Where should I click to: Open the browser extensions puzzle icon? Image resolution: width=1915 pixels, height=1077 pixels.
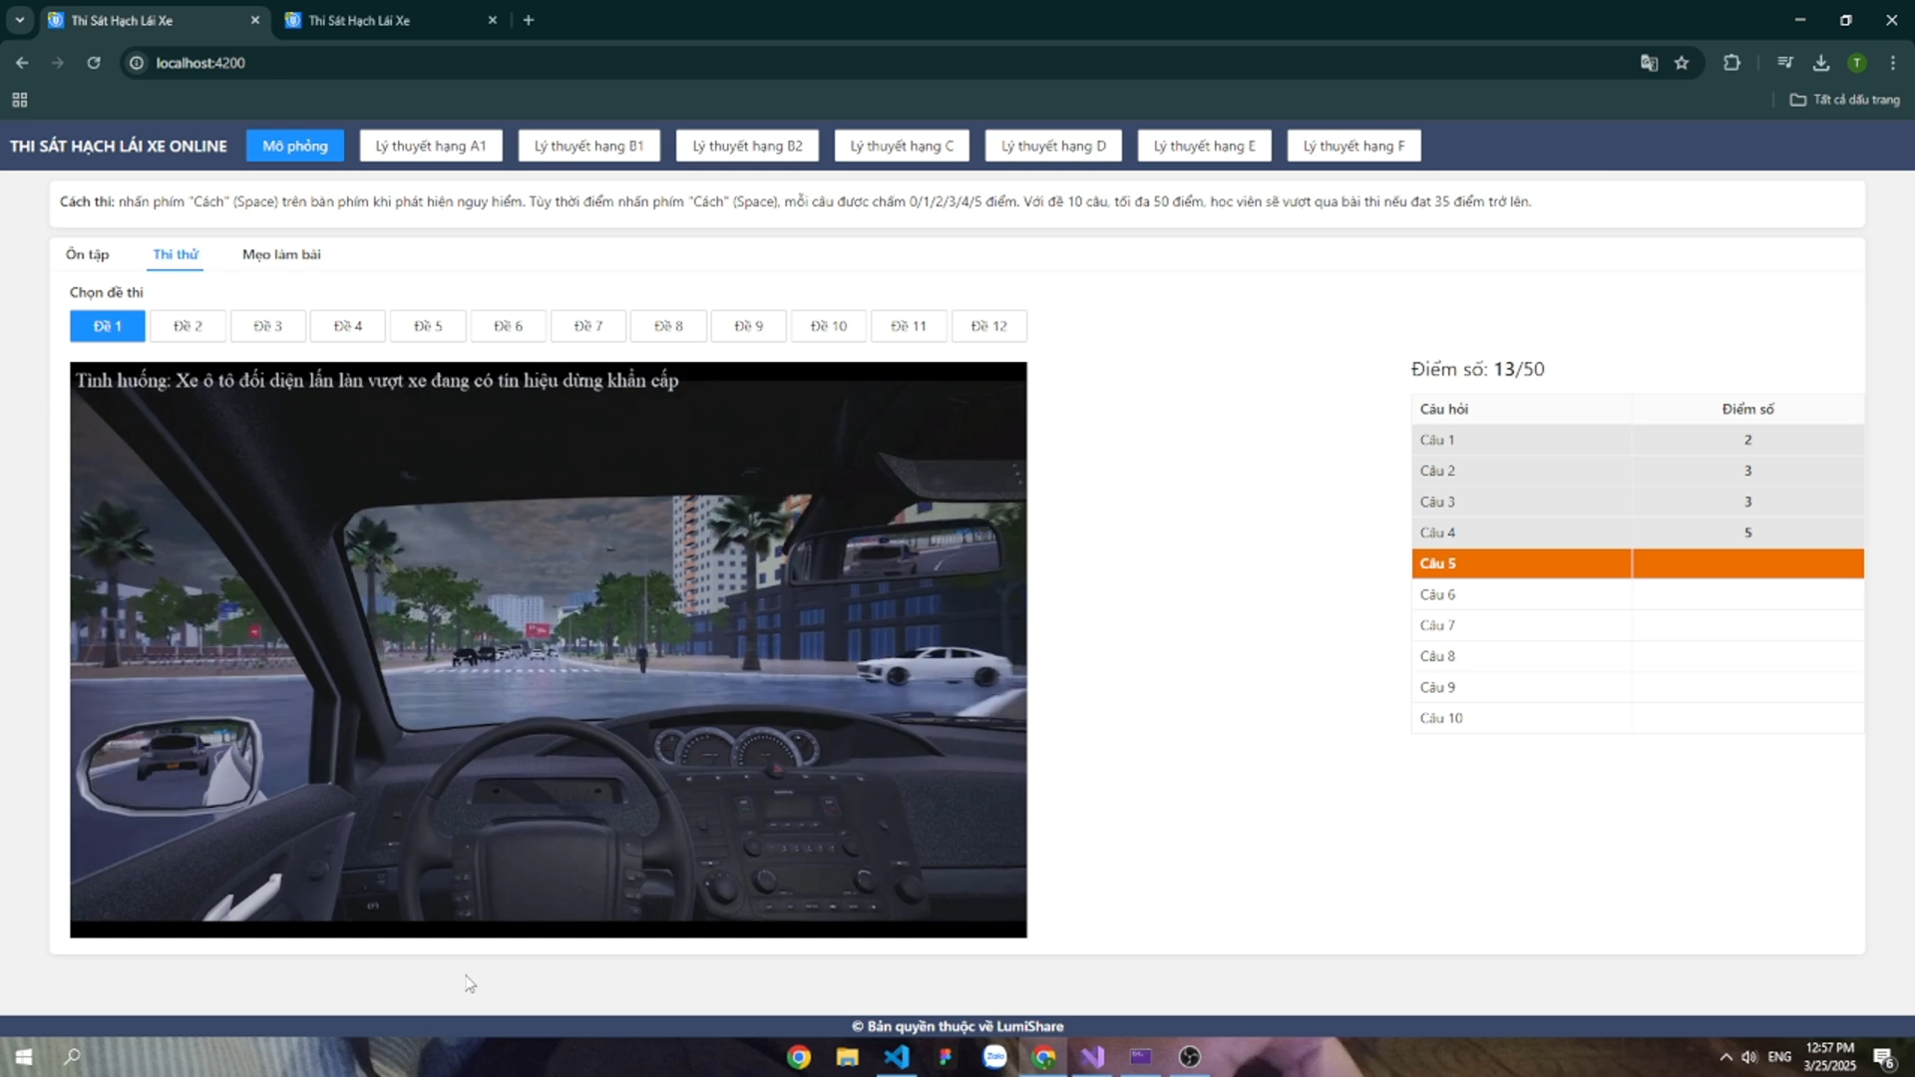pyautogui.click(x=1731, y=63)
